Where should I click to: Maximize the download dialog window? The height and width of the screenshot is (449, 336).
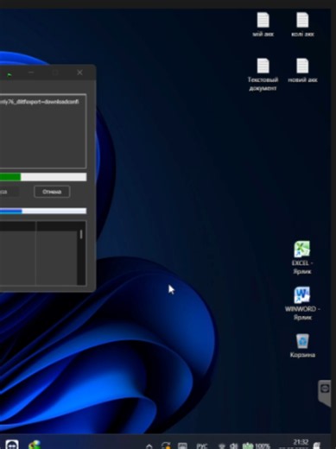[55, 73]
